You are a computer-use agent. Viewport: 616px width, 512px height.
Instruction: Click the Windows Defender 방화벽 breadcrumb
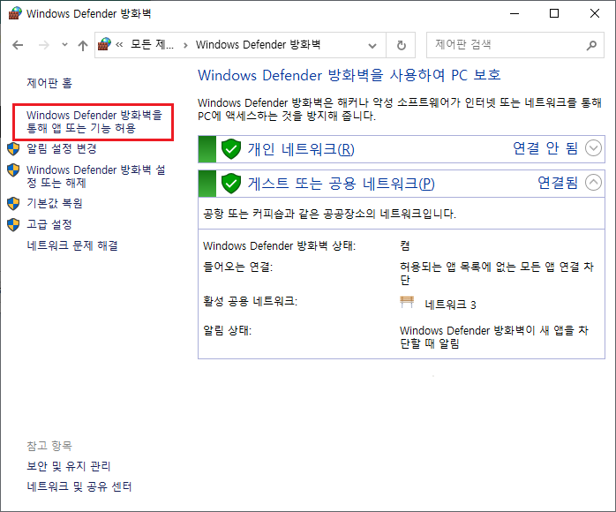258,45
